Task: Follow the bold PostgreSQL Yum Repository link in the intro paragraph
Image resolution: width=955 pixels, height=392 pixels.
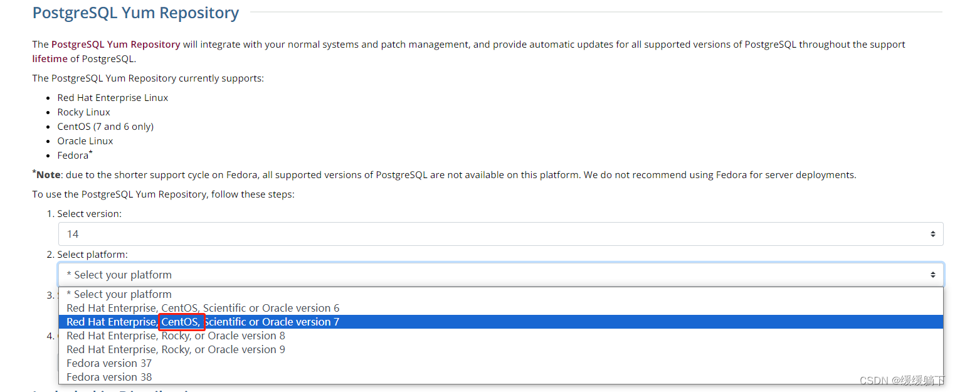Action: click(x=116, y=45)
